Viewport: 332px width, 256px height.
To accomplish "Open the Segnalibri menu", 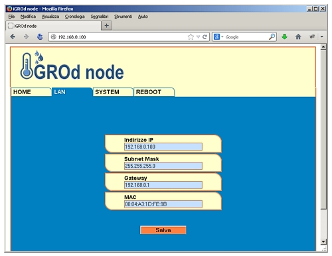I will click(100, 17).
